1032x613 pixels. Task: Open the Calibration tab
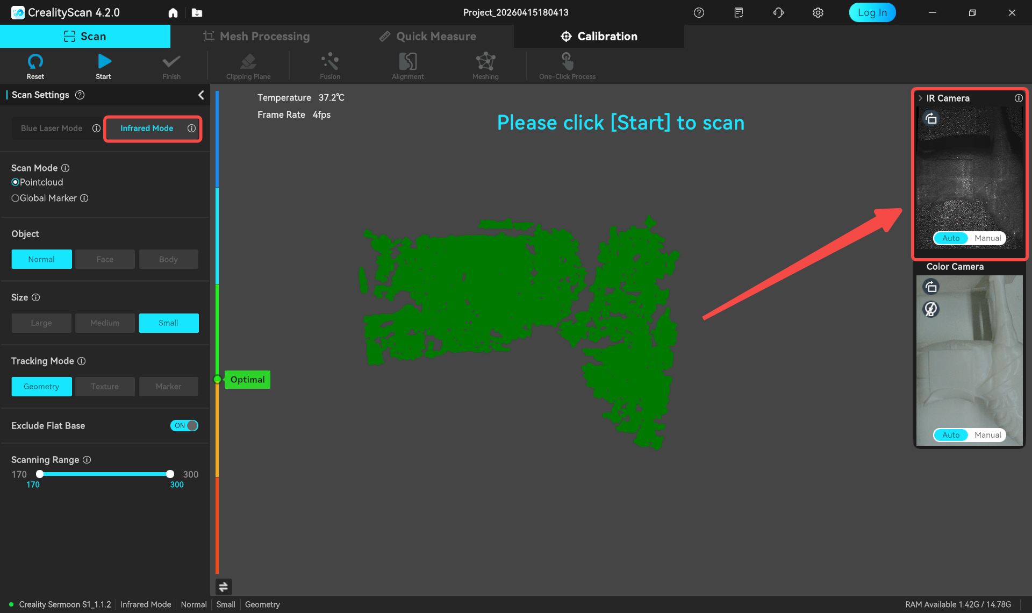(599, 36)
